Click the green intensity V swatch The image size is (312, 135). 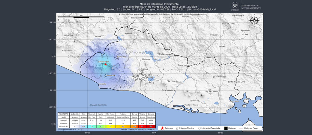(x=101, y=126)
